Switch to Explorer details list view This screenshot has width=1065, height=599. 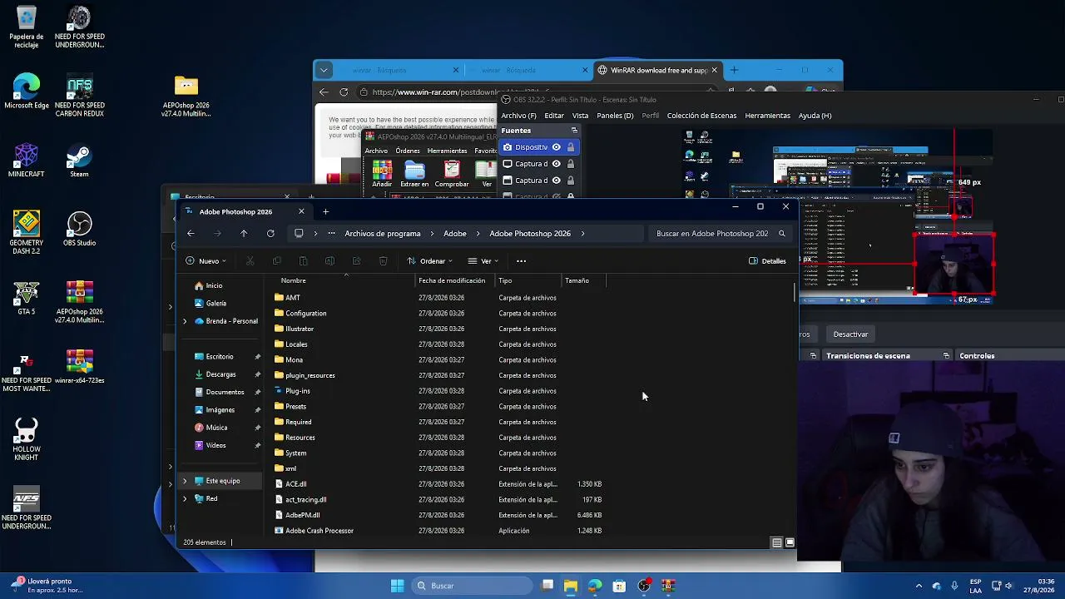click(x=776, y=542)
